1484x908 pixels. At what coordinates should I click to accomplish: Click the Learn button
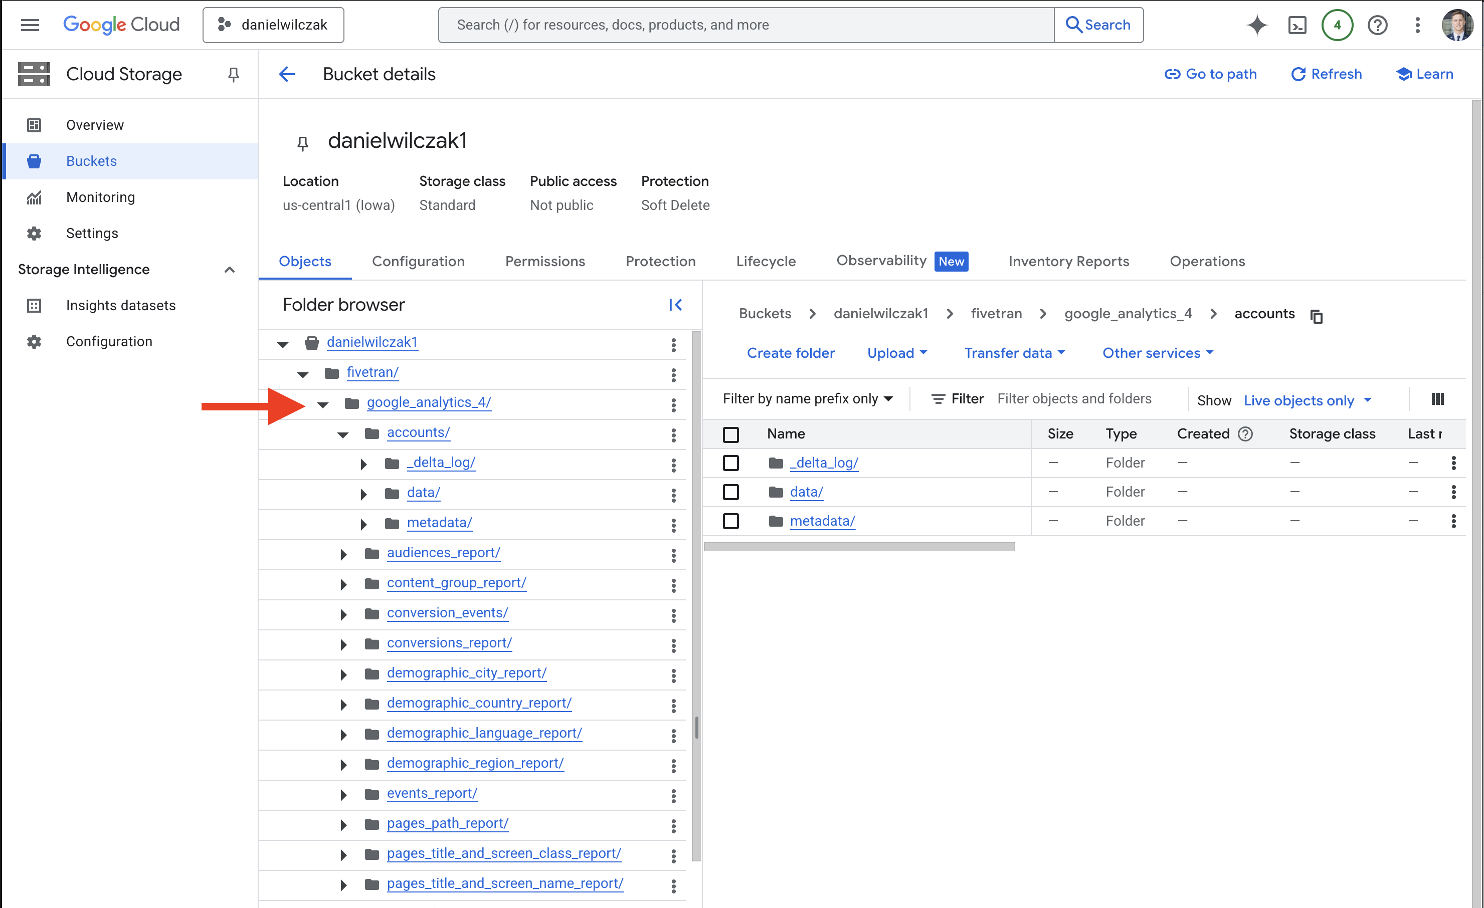click(1424, 74)
